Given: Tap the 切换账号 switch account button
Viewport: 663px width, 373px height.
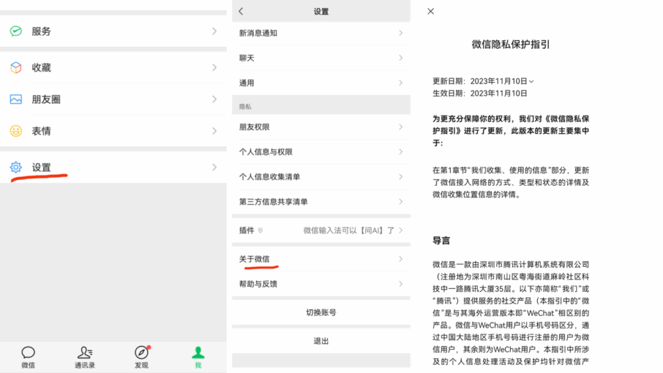Looking at the screenshot, I should coord(321,312).
